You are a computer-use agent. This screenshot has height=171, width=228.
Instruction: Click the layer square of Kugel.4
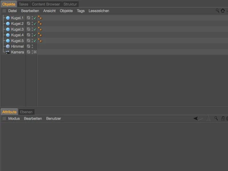(28, 35)
